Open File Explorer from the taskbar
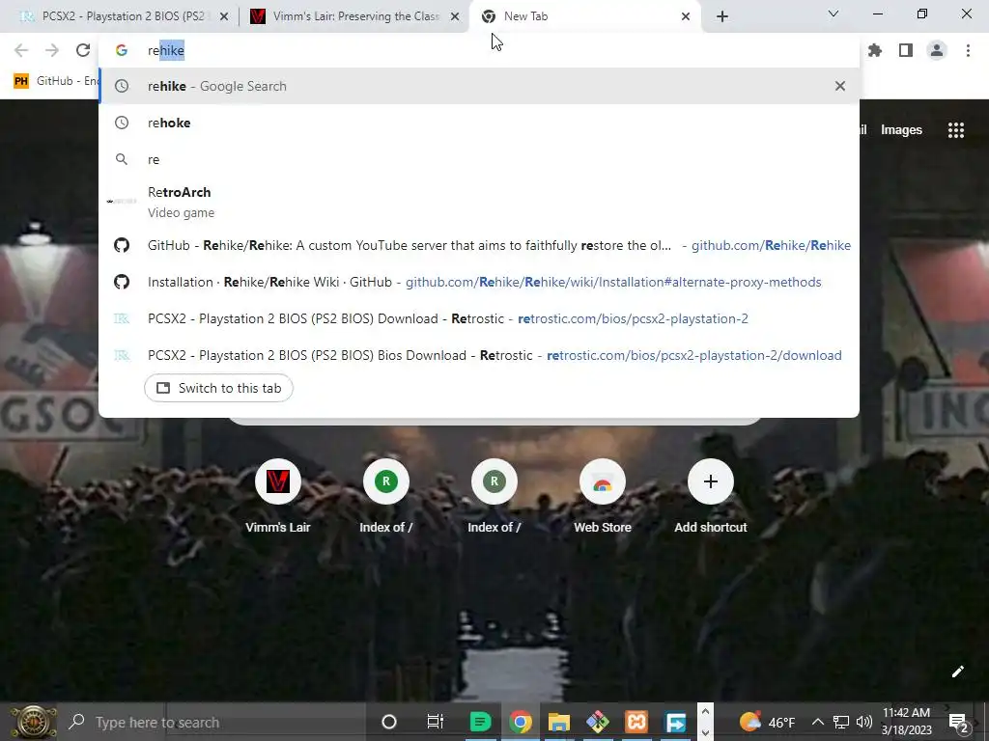The image size is (989, 741). point(559,722)
